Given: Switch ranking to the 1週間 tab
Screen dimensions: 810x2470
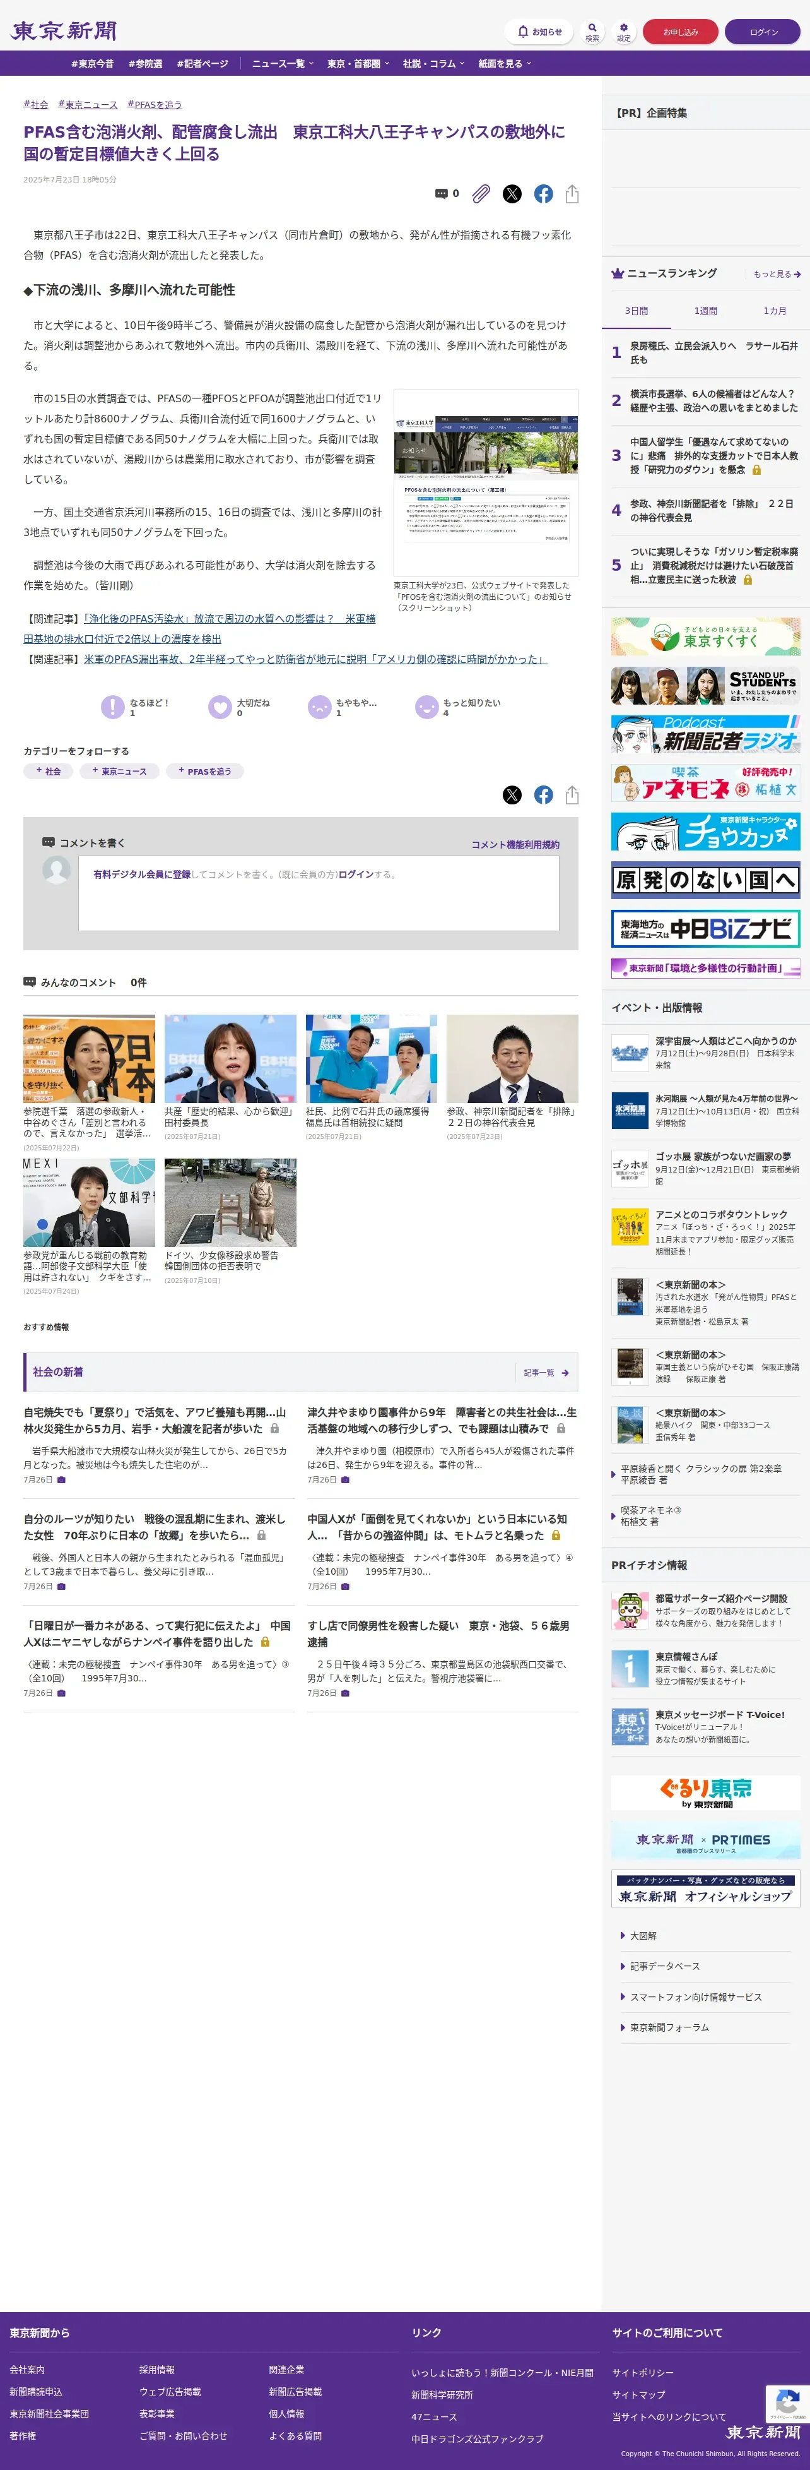Looking at the screenshot, I should (x=705, y=311).
